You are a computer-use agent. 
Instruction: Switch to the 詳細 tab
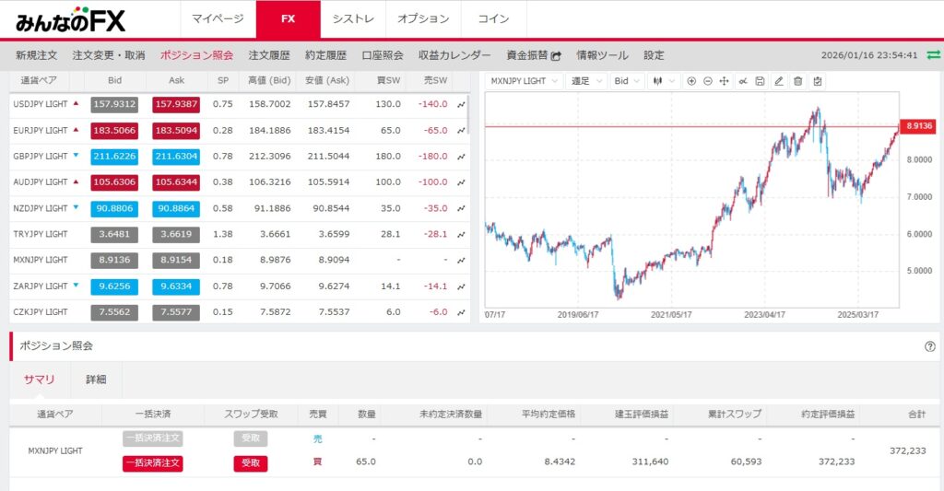pos(96,380)
